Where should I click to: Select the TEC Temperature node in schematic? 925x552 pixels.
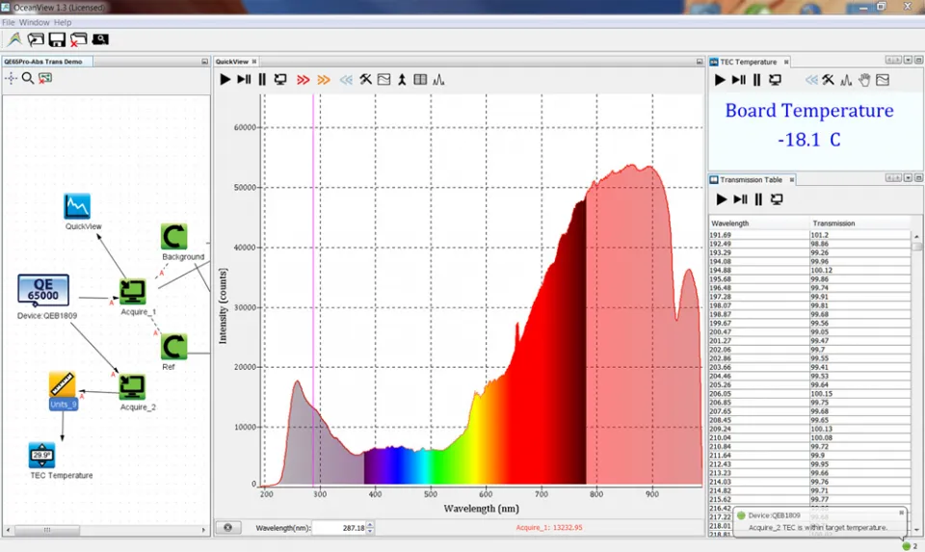click(x=41, y=456)
